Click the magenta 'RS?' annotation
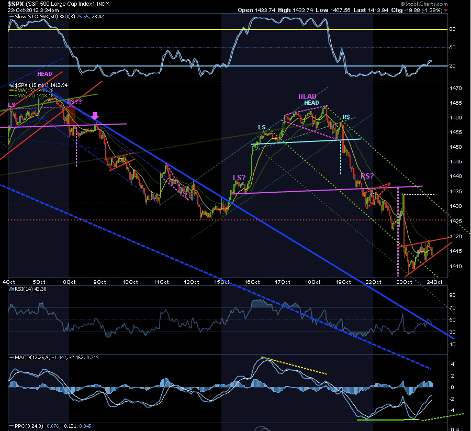Image resolution: width=471 pixels, height=431 pixels. [367, 176]
